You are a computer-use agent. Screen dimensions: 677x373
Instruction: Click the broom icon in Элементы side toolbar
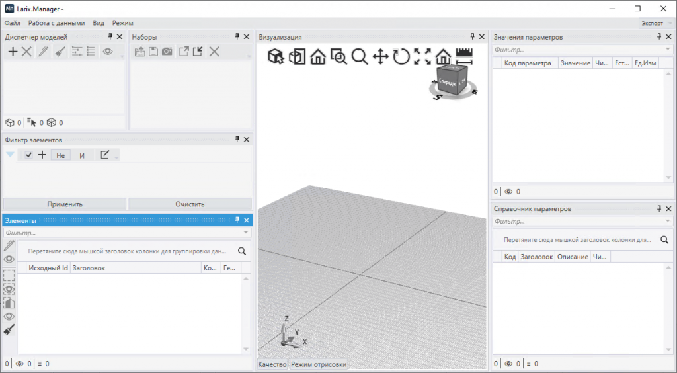click(9, 330)
